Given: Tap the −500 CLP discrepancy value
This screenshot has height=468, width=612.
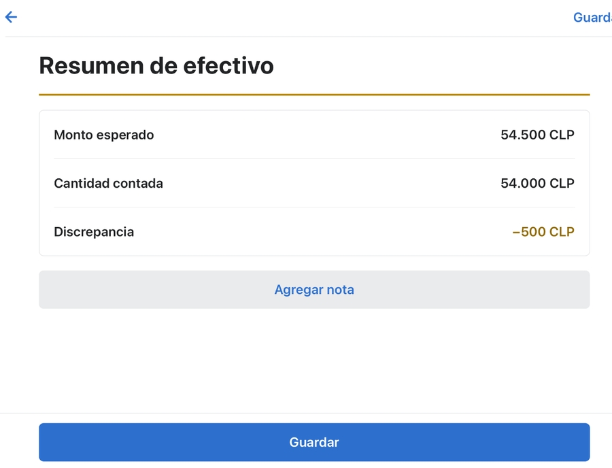Looking at the screenshot, I should (543, 232).
